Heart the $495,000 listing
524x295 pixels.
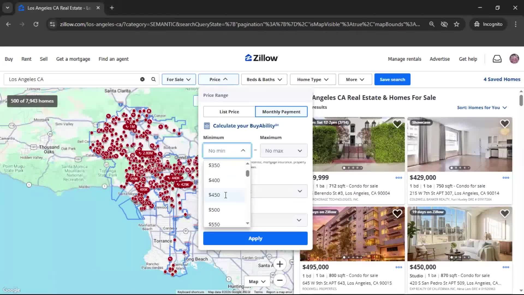click(x=398, y=213)
